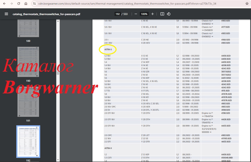Click thumbnail panel scroll down arrow

[x=58, y=160]
